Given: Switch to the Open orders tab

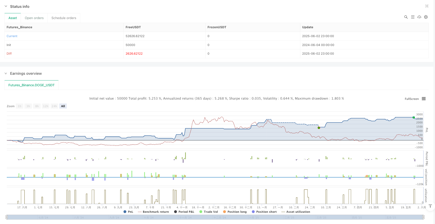Looking at the screenshot, I should coord(34,18).
